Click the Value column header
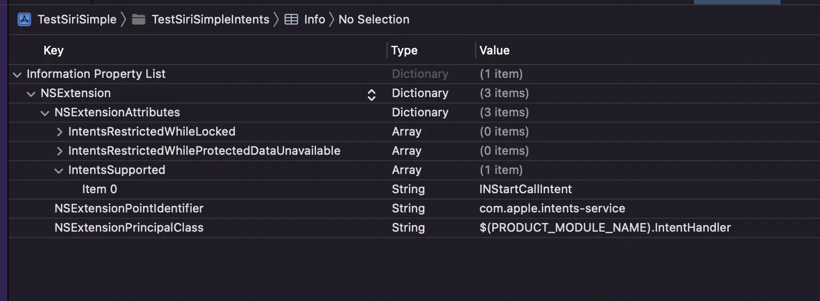 tap(494, 51)
